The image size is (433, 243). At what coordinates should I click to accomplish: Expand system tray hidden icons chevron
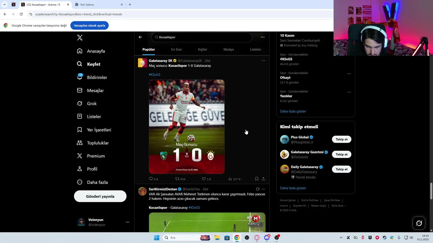(x=341, y=238)
